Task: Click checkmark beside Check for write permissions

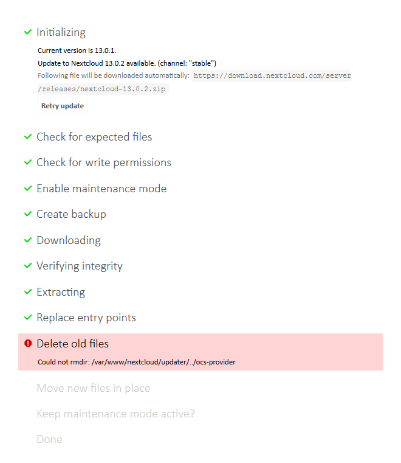Action: (28, 162)
